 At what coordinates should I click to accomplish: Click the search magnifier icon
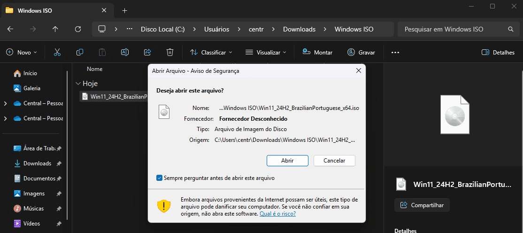511,30
